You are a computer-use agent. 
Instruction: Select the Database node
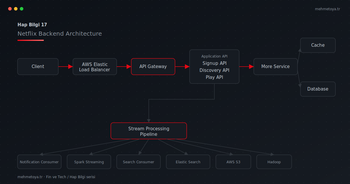pos(318,89)
